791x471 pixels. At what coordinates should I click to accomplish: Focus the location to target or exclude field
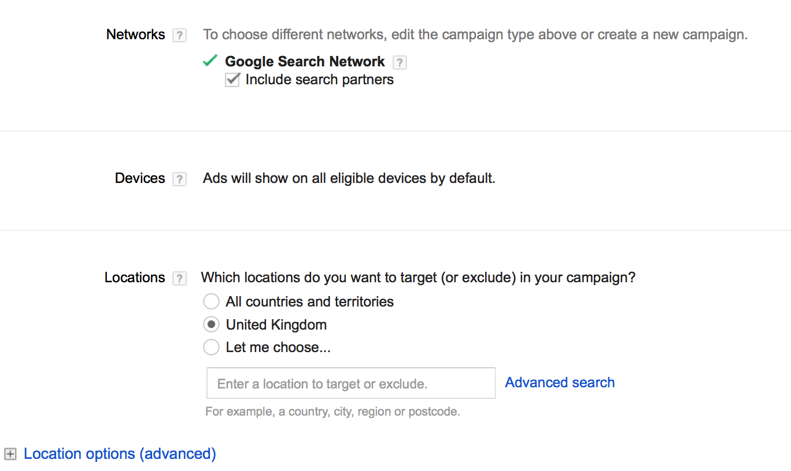click(351, 383)
